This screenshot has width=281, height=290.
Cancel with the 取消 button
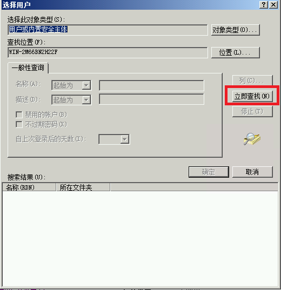tap(252, 172)
